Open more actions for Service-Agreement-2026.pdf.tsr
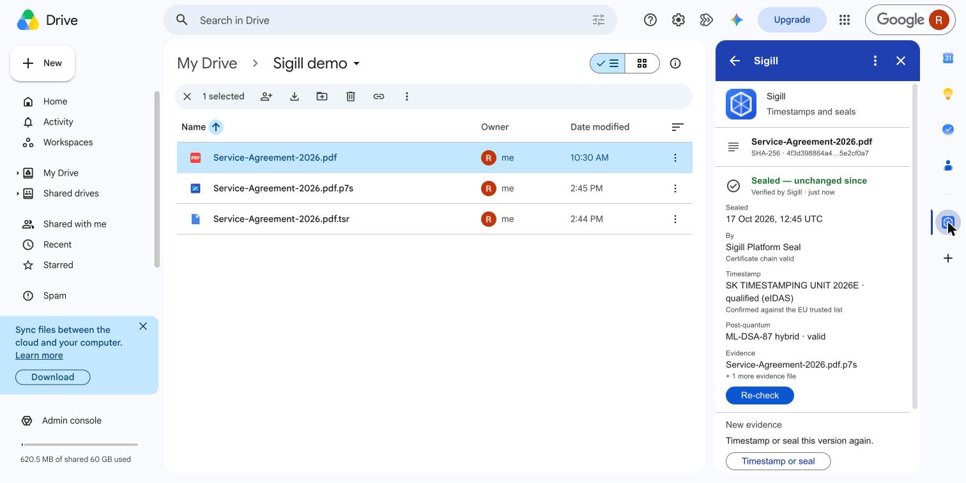Viewport: 966px width, 483px height. (x=675, y=219)
